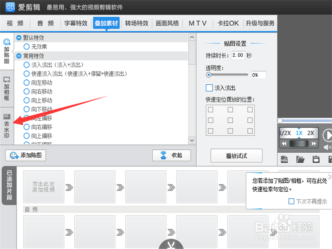Choose center position checkbox in grid
The height and width of the screenshot is (249, 332).
(230, 120)
